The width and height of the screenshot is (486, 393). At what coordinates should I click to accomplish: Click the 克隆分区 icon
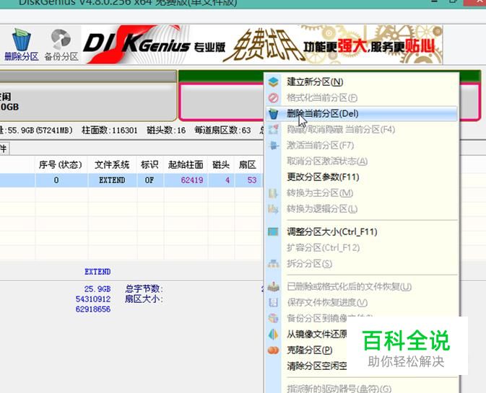[x=274, y=350]
